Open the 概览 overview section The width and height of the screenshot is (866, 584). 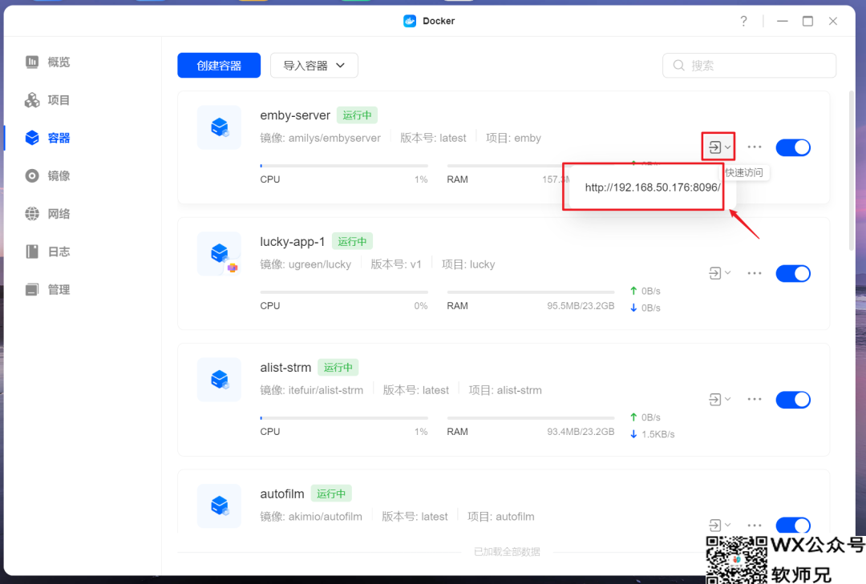(47, 62)
